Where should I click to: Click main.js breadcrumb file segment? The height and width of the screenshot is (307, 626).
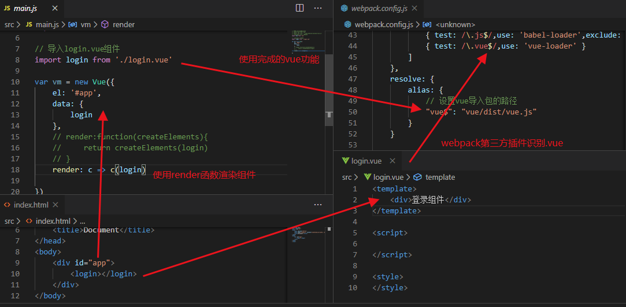click(42, 24)
